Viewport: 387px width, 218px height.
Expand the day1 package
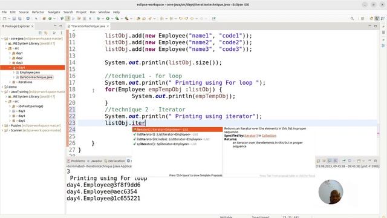point(10,53)
